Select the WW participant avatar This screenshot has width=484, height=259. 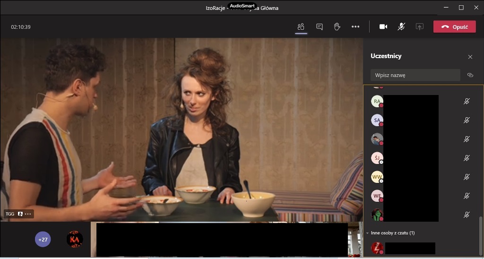tap(377, 177)
